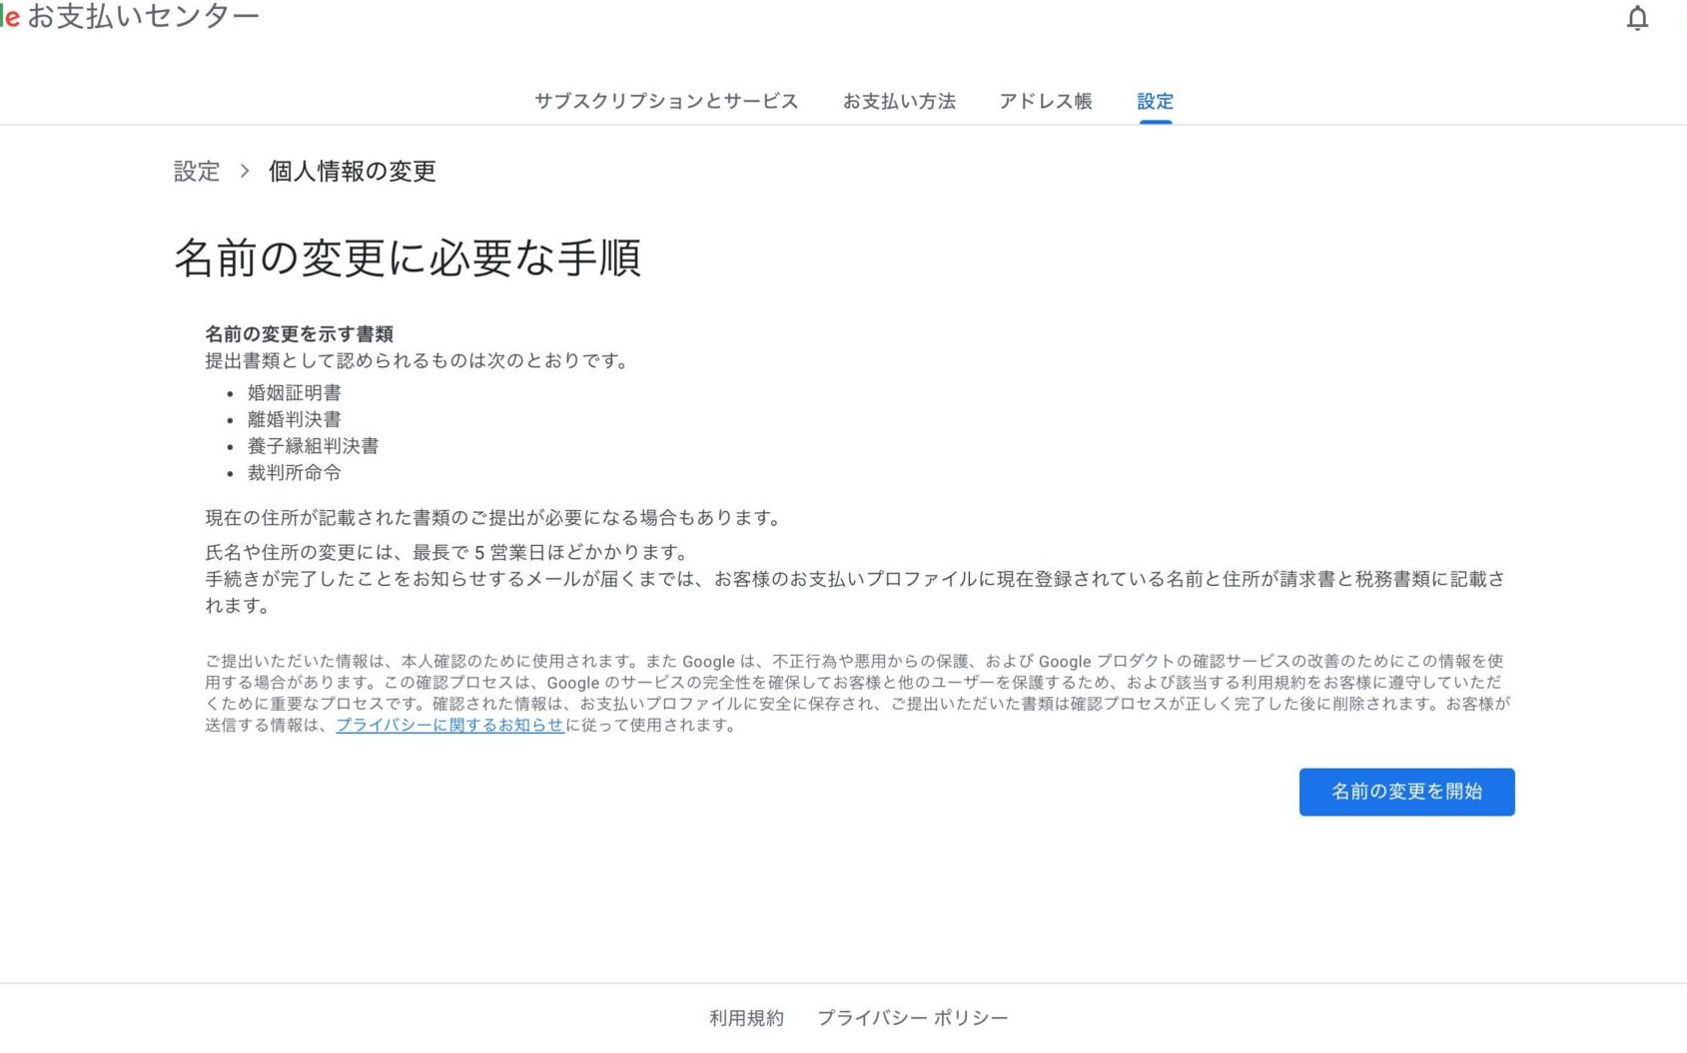
Task: Click the breadcrumb chevron separator
Action: point(245,171)
